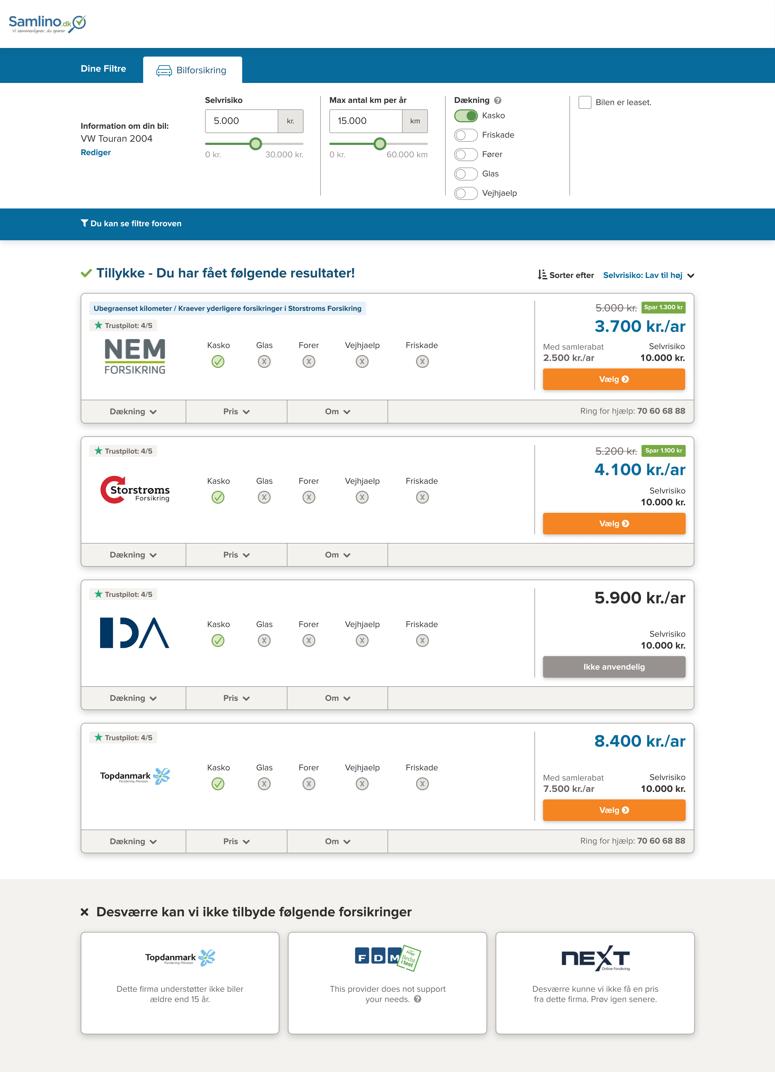The image size is (775, 1072).
Task: Click the Max antal km input field
Action: [x=365, y=121]
